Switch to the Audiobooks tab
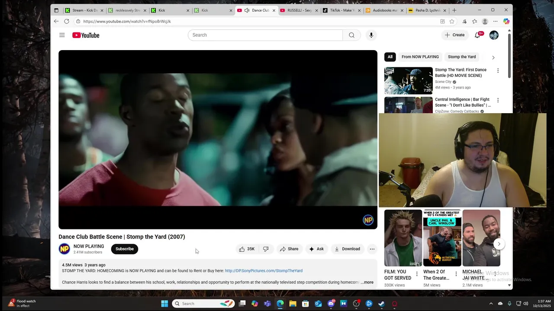 (x=385, y=10)
